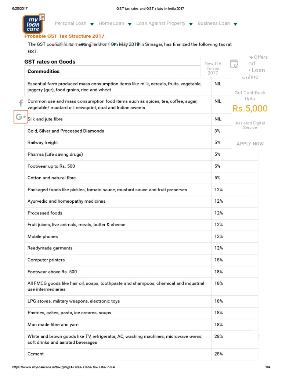Open the Personal Loan menu item
Image resolution: width=282 pixels, height=376 pixels.
pyautogui.click(x=70, y=23)
